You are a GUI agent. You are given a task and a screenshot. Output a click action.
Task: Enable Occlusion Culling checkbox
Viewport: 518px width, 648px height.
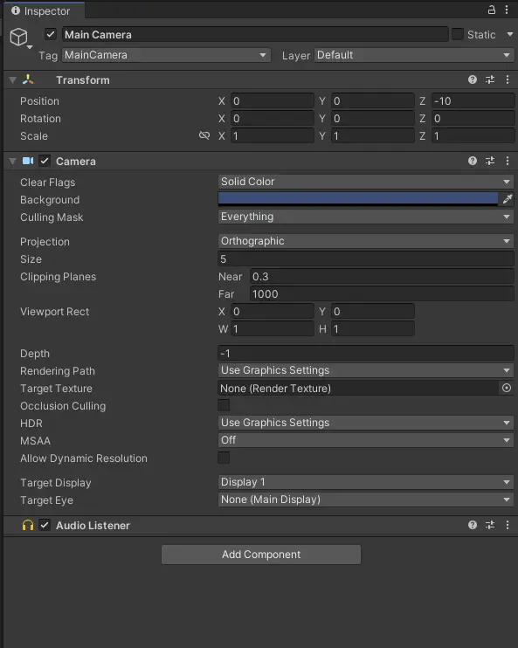224,405
